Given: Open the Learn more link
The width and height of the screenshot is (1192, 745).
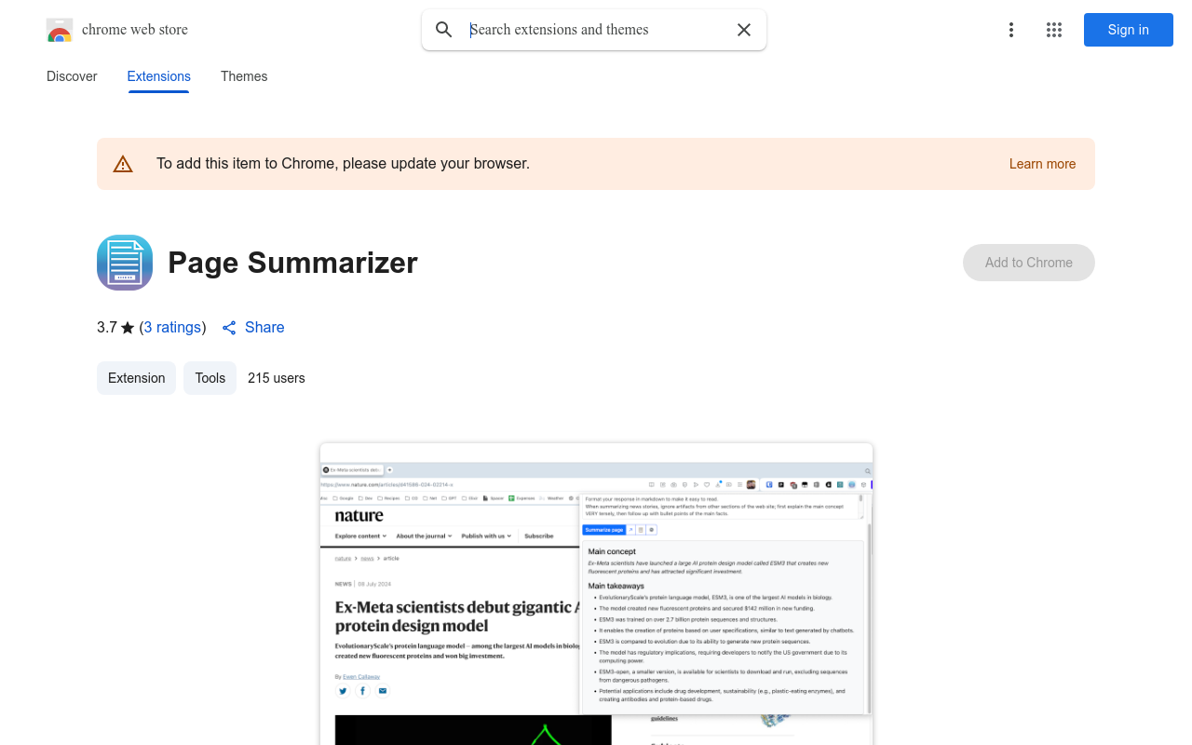Looking at the screenshot, I should (1042, 164).
